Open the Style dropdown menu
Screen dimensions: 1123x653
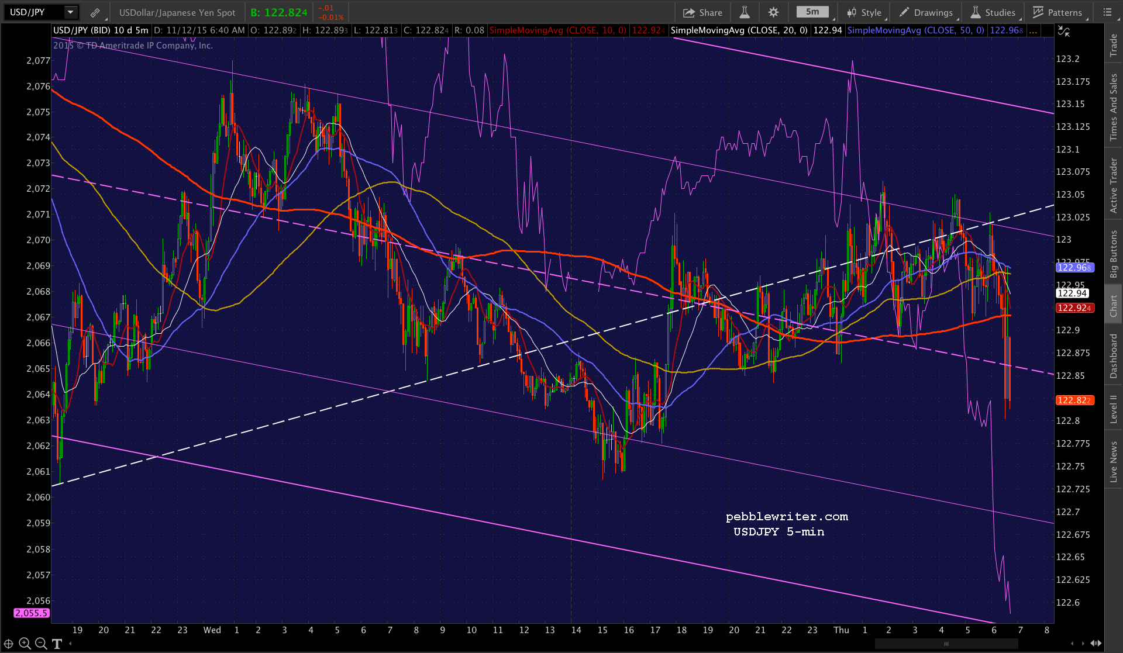tap(864, 12)
